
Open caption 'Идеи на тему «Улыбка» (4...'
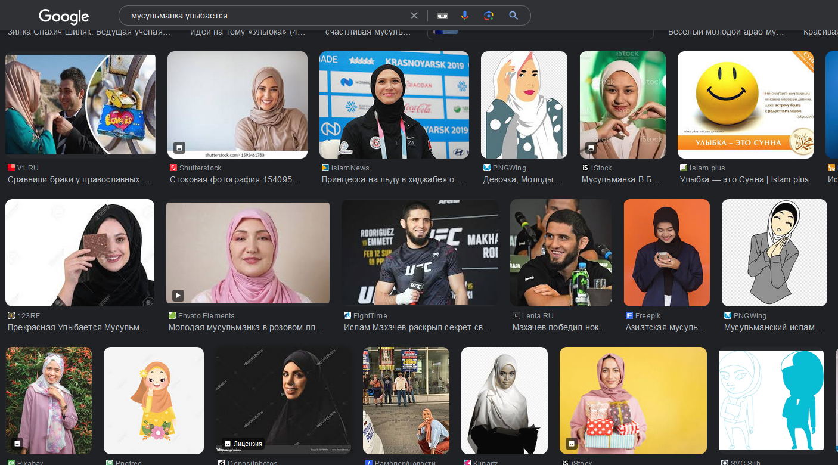pos(247,32)
